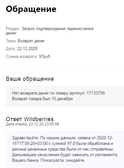Click the date 22.12.2020
The image size is (124, 168).
tap(27, 48)
